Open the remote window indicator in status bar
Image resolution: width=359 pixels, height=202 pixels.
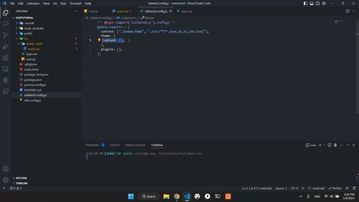pos(4,188)
